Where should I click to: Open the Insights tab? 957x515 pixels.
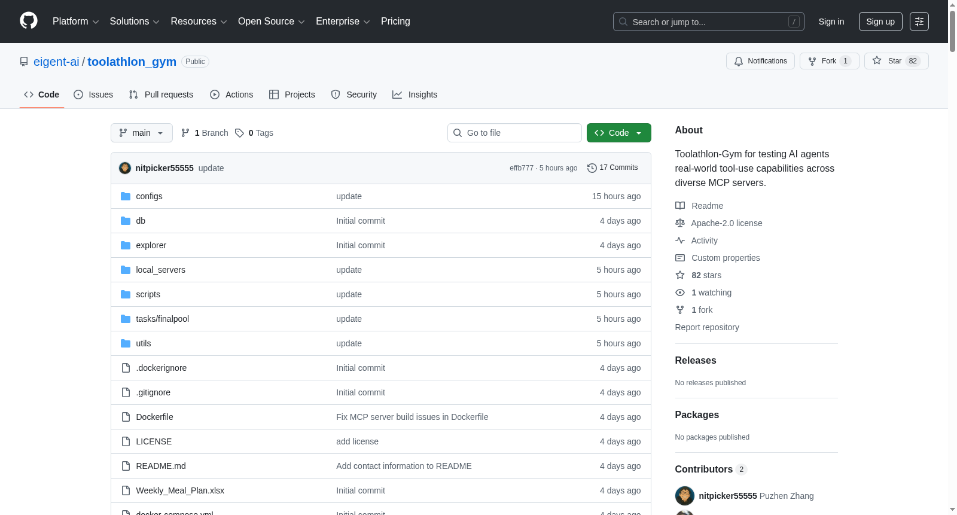point(415,95)
